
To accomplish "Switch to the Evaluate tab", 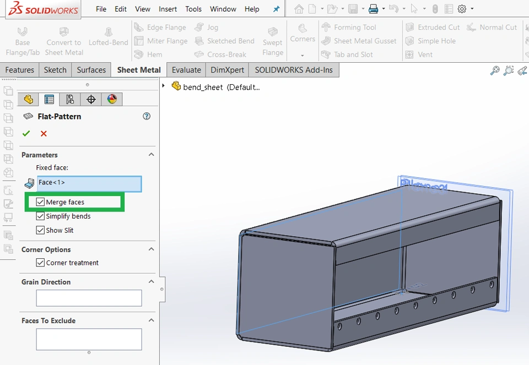I will 186,70.
